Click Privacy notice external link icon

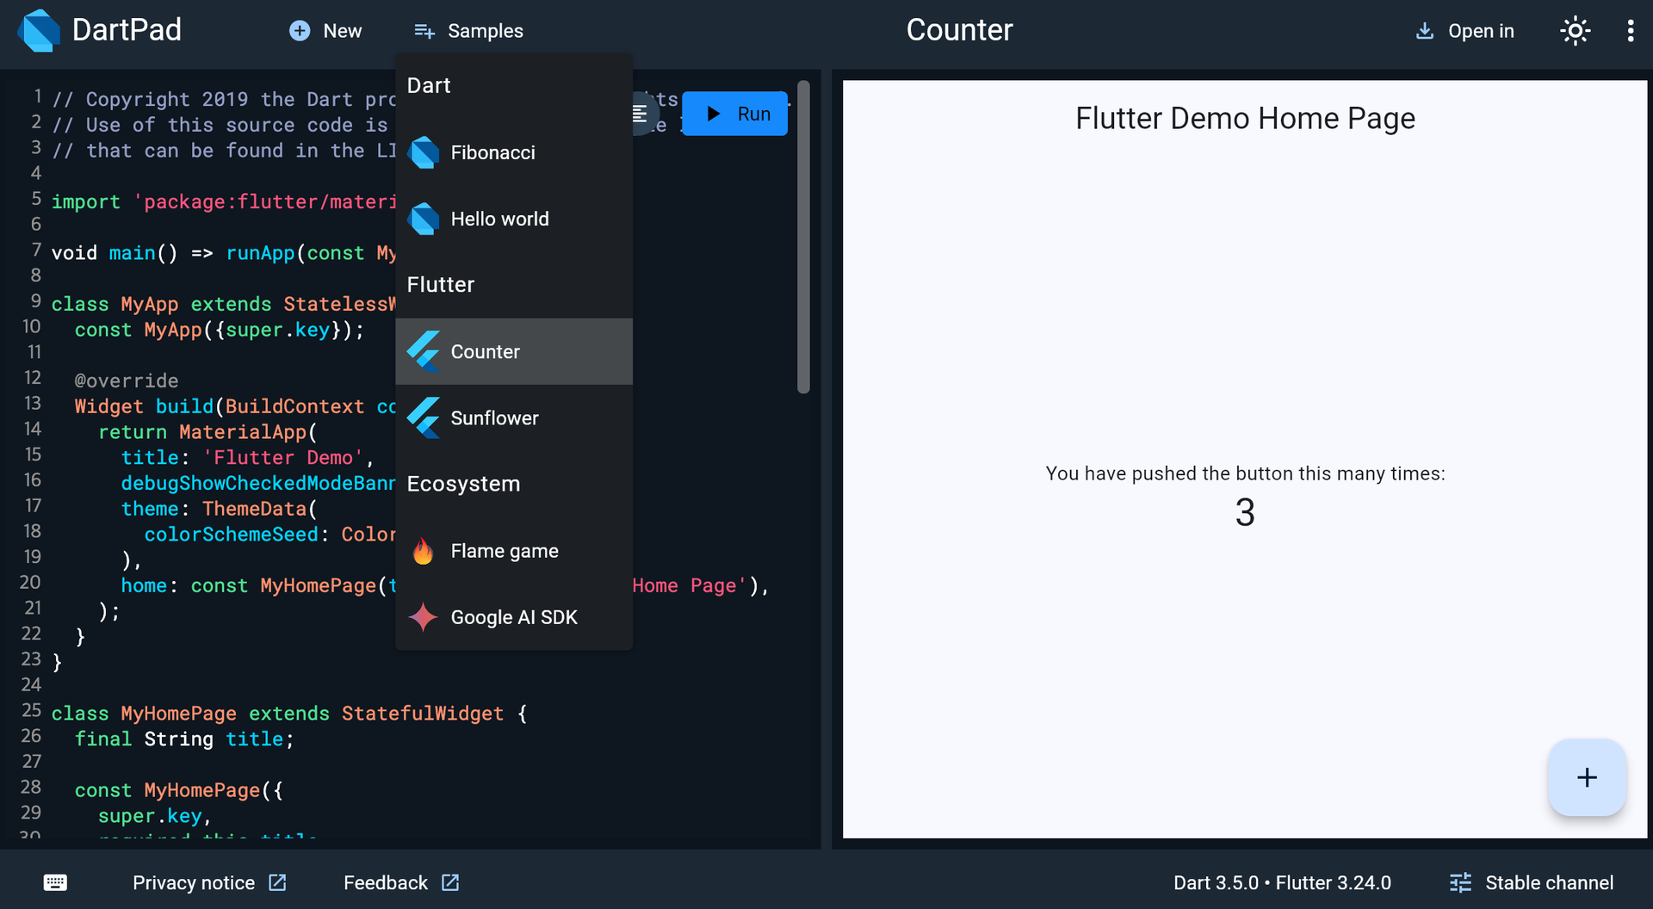(277, 882)
